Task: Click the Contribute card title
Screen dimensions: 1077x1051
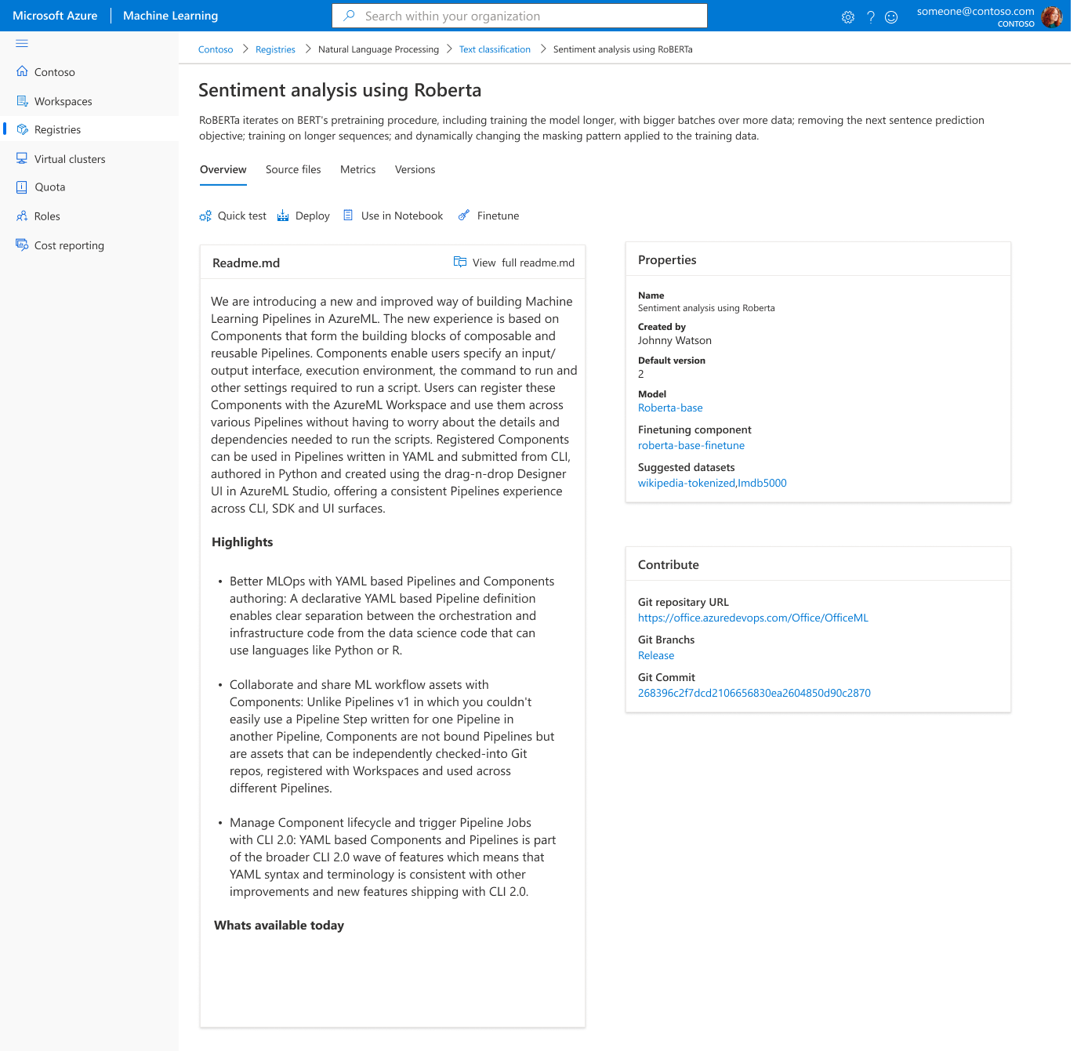Action: coord(669,564)
